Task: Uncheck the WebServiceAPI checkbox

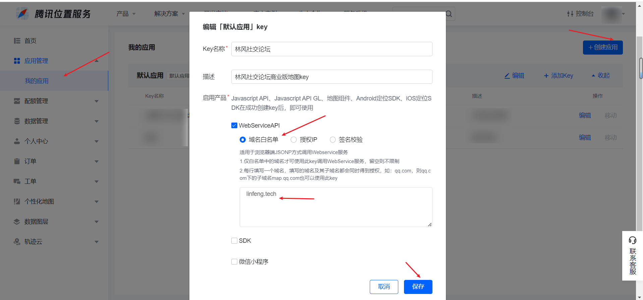Action: (234, 126)
